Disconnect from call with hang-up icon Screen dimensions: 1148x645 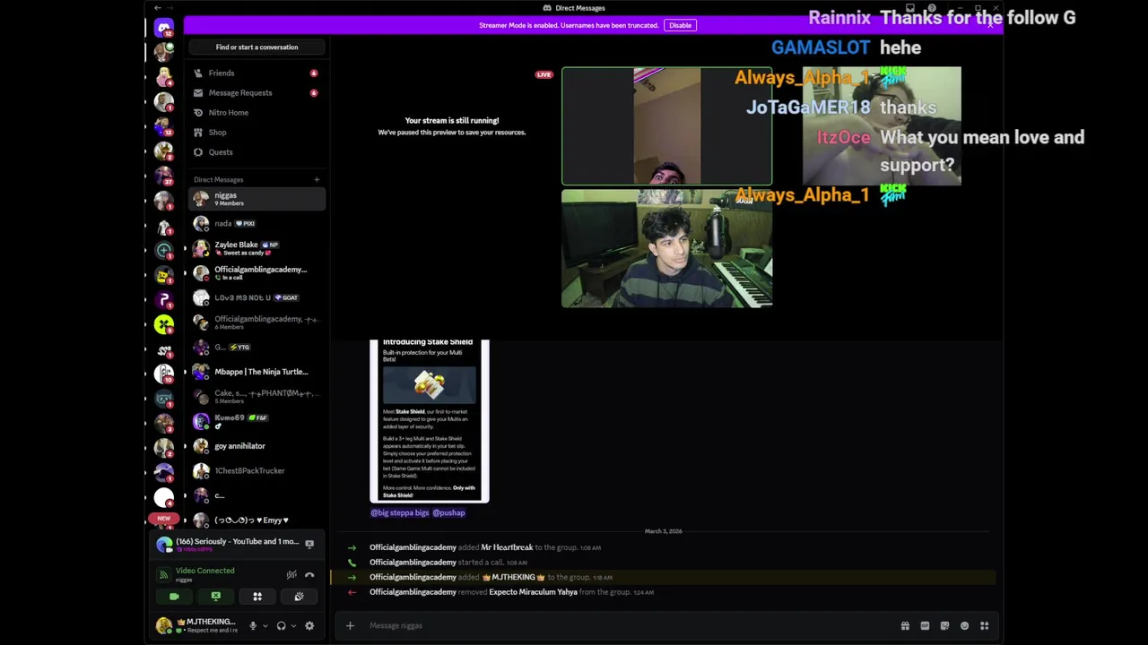click(x=309, y=575)
